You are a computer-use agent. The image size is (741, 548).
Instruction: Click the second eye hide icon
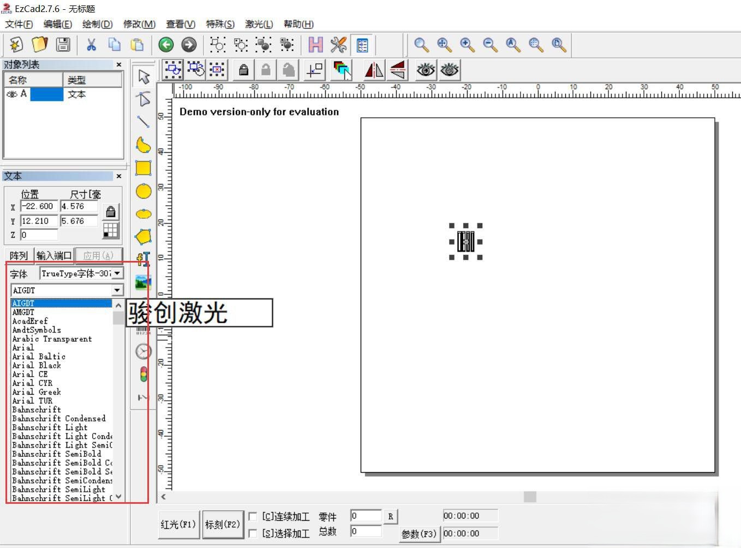449,70
